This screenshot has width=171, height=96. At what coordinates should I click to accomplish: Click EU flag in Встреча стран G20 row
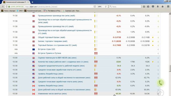pyautogui.click(x=34, y=49)
